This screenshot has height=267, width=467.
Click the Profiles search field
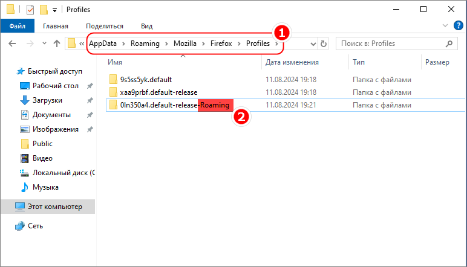tap(396, 43)
